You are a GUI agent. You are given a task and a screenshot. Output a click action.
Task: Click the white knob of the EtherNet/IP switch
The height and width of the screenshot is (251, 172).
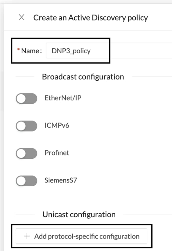point(21,98)
